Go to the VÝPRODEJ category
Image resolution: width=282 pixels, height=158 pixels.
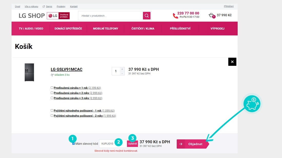(x=217, y=29)
